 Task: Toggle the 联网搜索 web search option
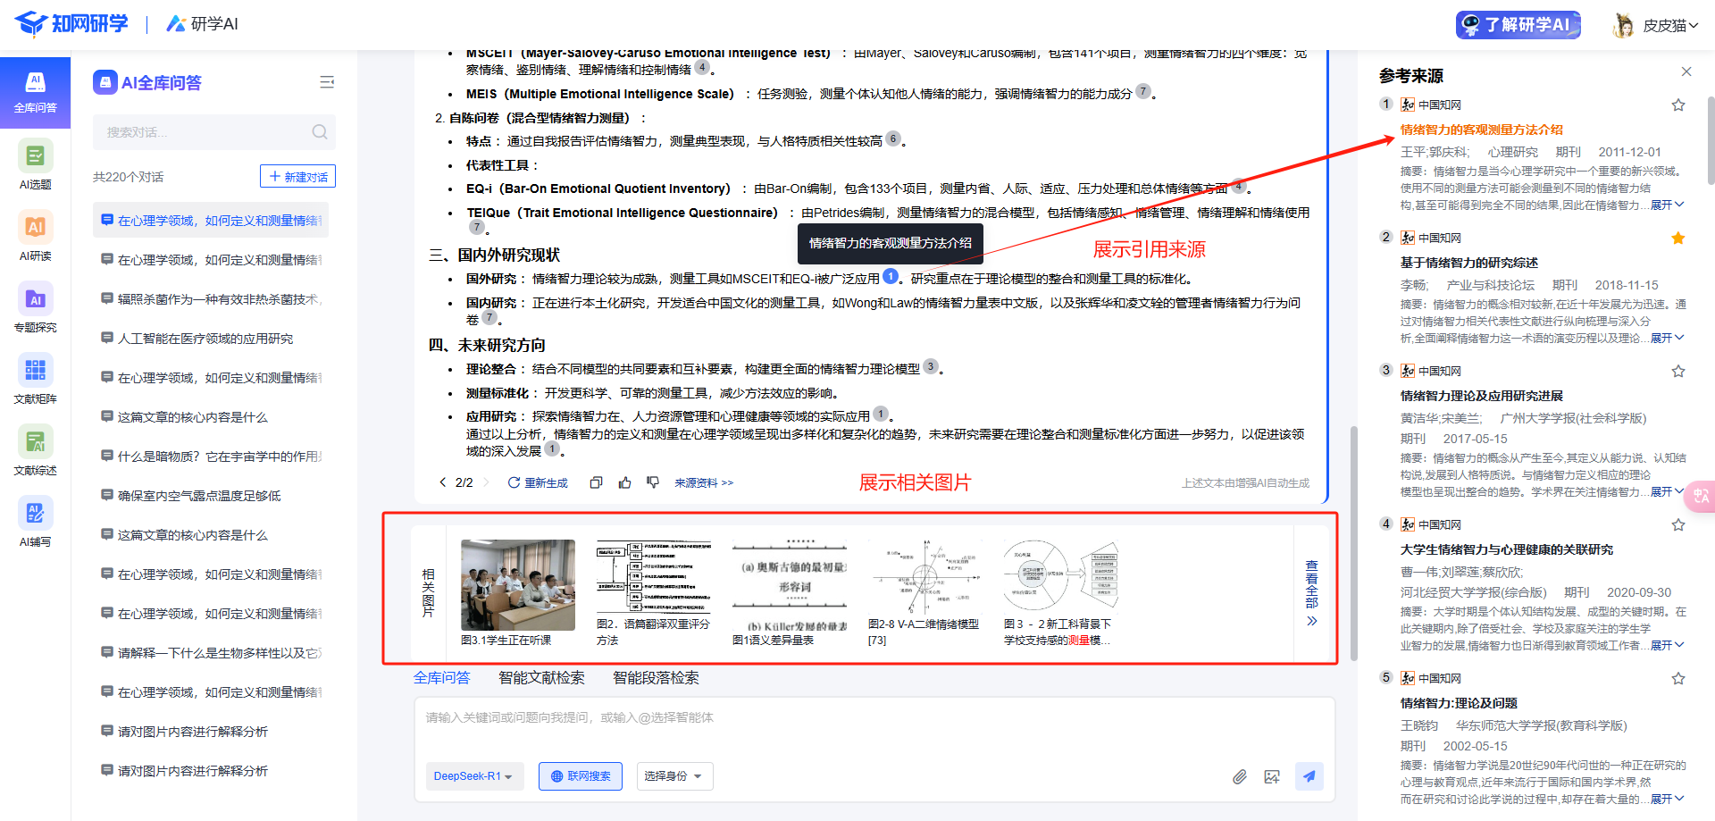pyautogui.click(x=581, y=776)
